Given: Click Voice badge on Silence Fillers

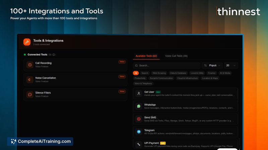Looking at the screenshot, I should tap(122, 91).
